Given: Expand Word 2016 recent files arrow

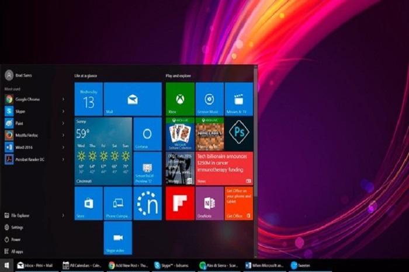Looking at the screenshot, I should (x=64, y=147).
